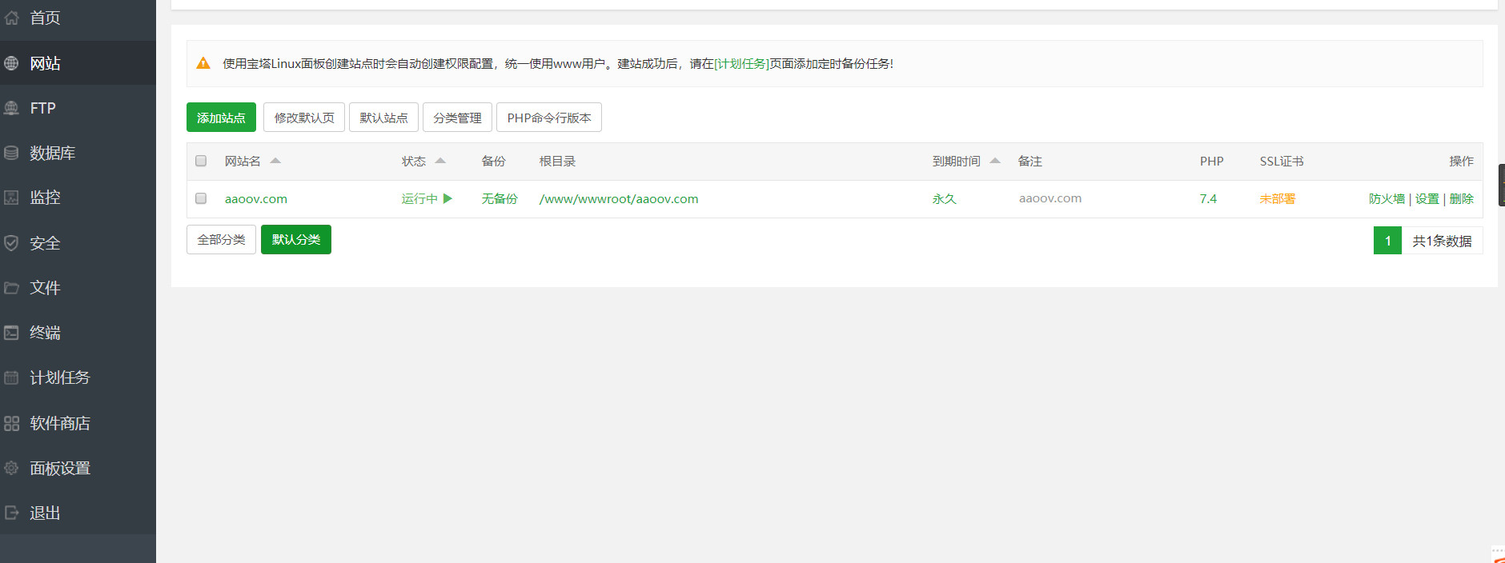The height and width of the screenshot is (563, 1505).
Task: Click the 无备份 backup link
Action: click(x=500, y=198)
